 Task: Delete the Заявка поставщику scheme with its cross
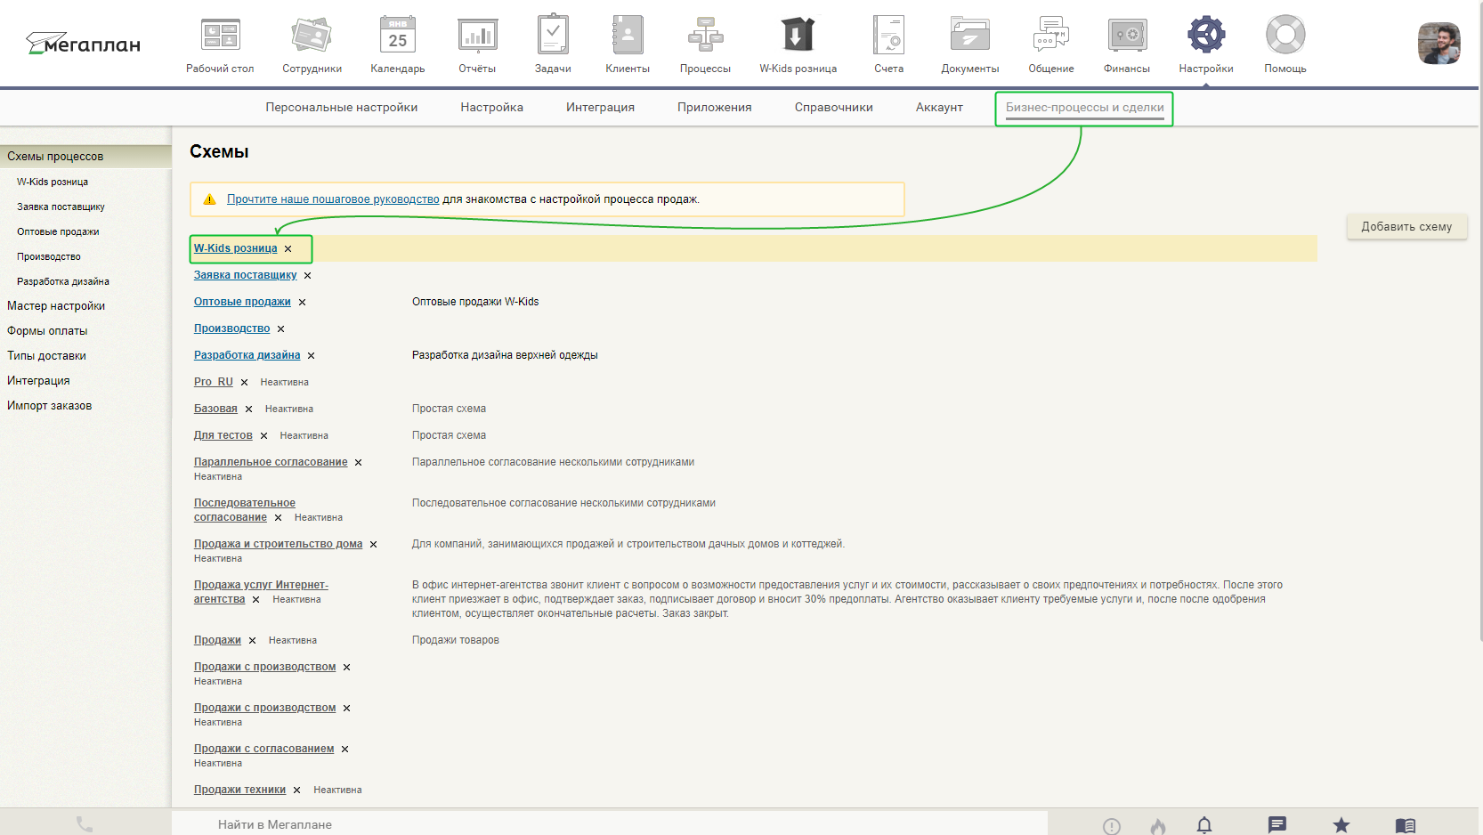pos(308,276)
